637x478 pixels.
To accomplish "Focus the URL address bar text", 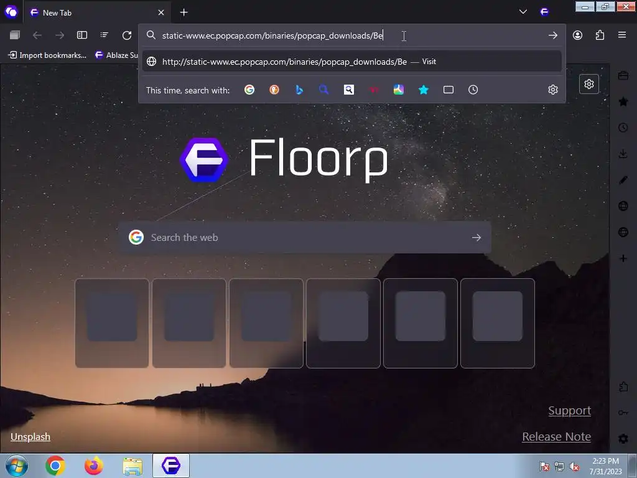I will click(272, 35).
